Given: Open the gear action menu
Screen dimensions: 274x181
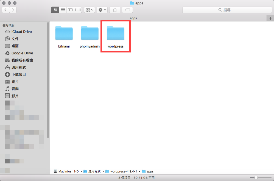Looking at the screenshot, I should pyautogui.click(x=102, y=10).
